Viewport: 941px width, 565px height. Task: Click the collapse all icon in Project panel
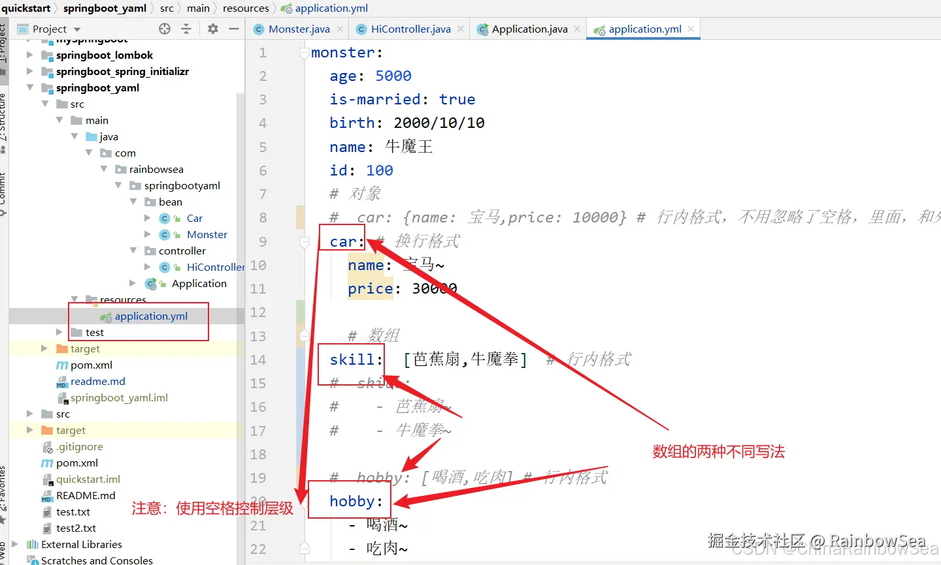click(186, 29)
